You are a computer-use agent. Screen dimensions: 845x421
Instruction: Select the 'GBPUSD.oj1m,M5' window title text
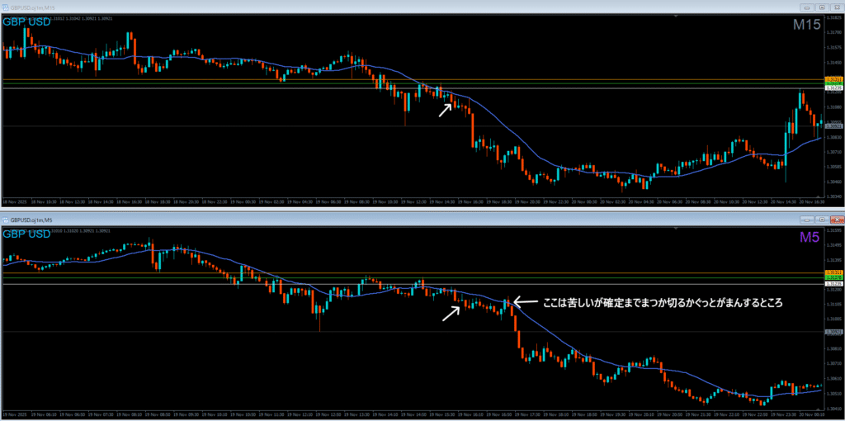click(x=31, y=220)
